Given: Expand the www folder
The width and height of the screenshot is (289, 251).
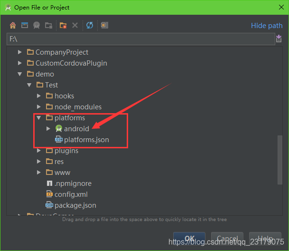Looking at the screenshot, I should [x=39, y=172].
